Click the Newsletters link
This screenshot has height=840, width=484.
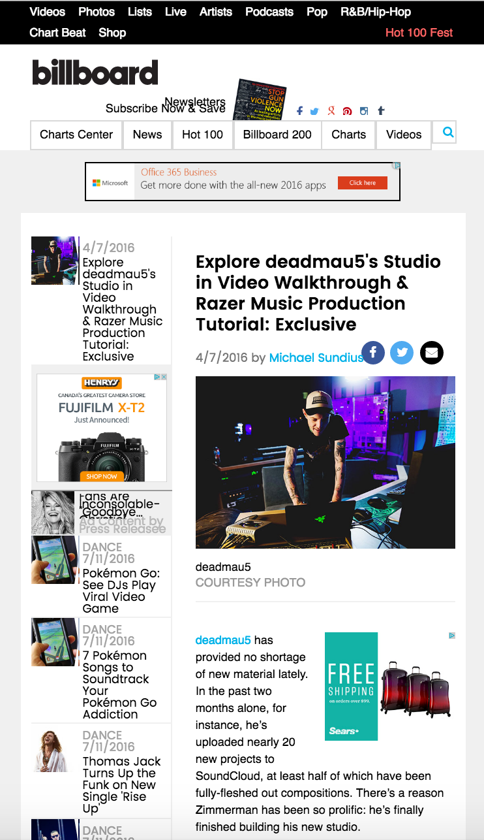tap(195, 102)
